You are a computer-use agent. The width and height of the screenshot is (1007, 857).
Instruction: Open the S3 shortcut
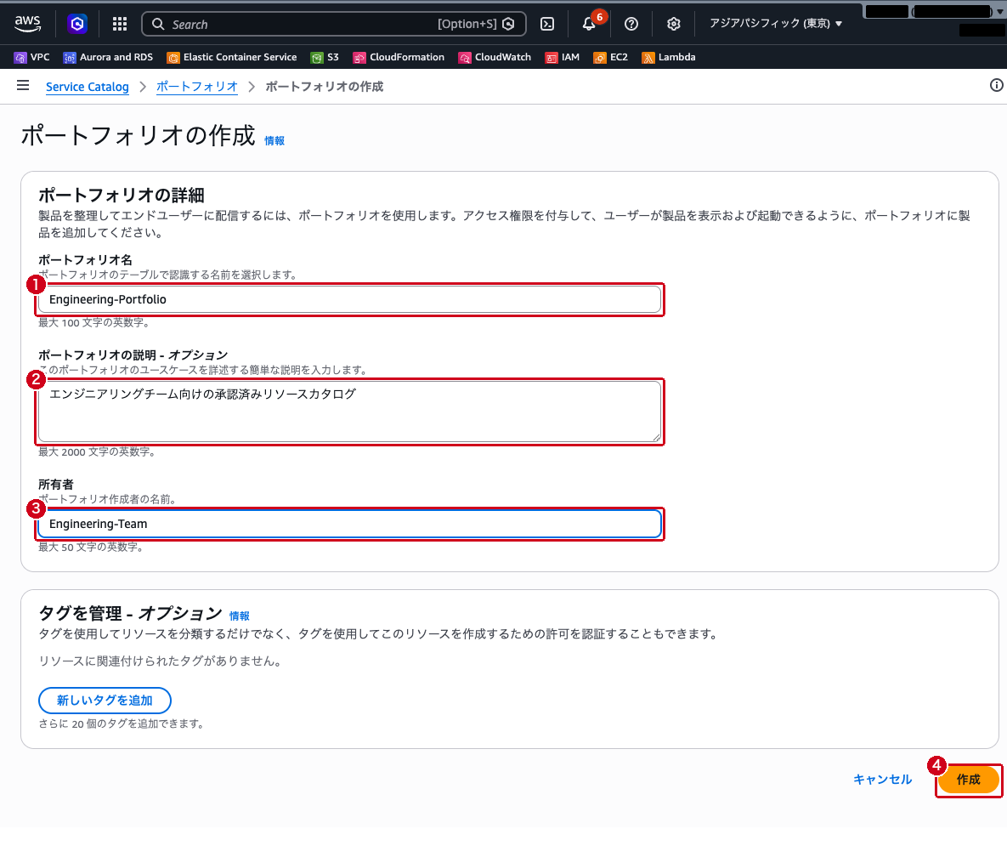pos(325,57)
